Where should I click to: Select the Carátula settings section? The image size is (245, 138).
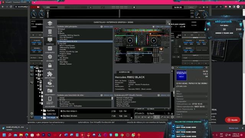(50, 41)
